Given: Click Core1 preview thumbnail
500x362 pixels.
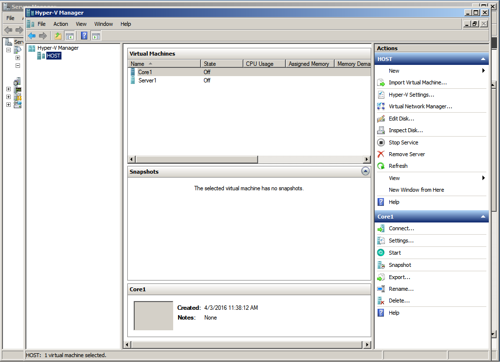Looking at the screenshot, I should click(x=153, y=316).
